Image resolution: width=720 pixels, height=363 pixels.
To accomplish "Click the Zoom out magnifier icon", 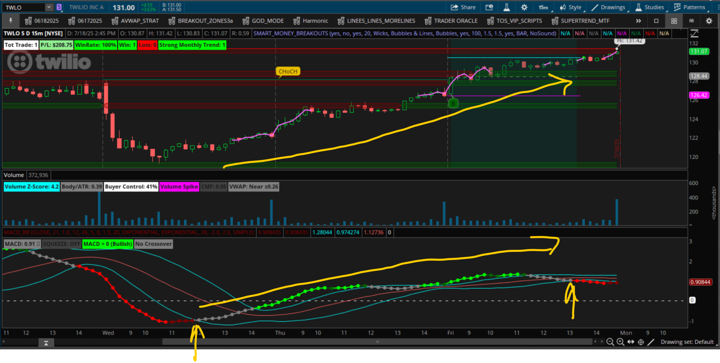I will (x=610, y=342).
